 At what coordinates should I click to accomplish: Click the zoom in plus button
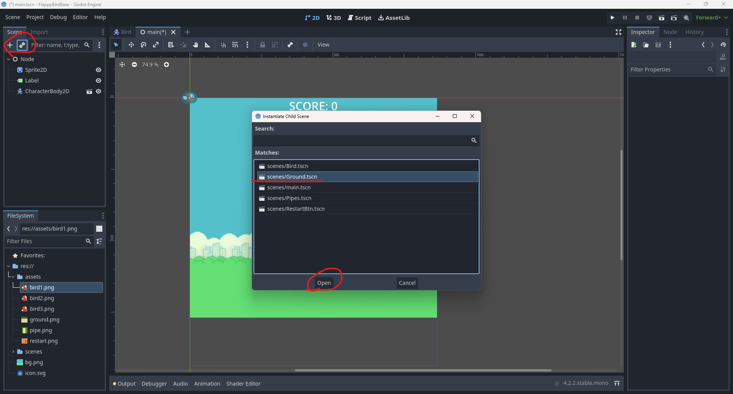point(166,65)
